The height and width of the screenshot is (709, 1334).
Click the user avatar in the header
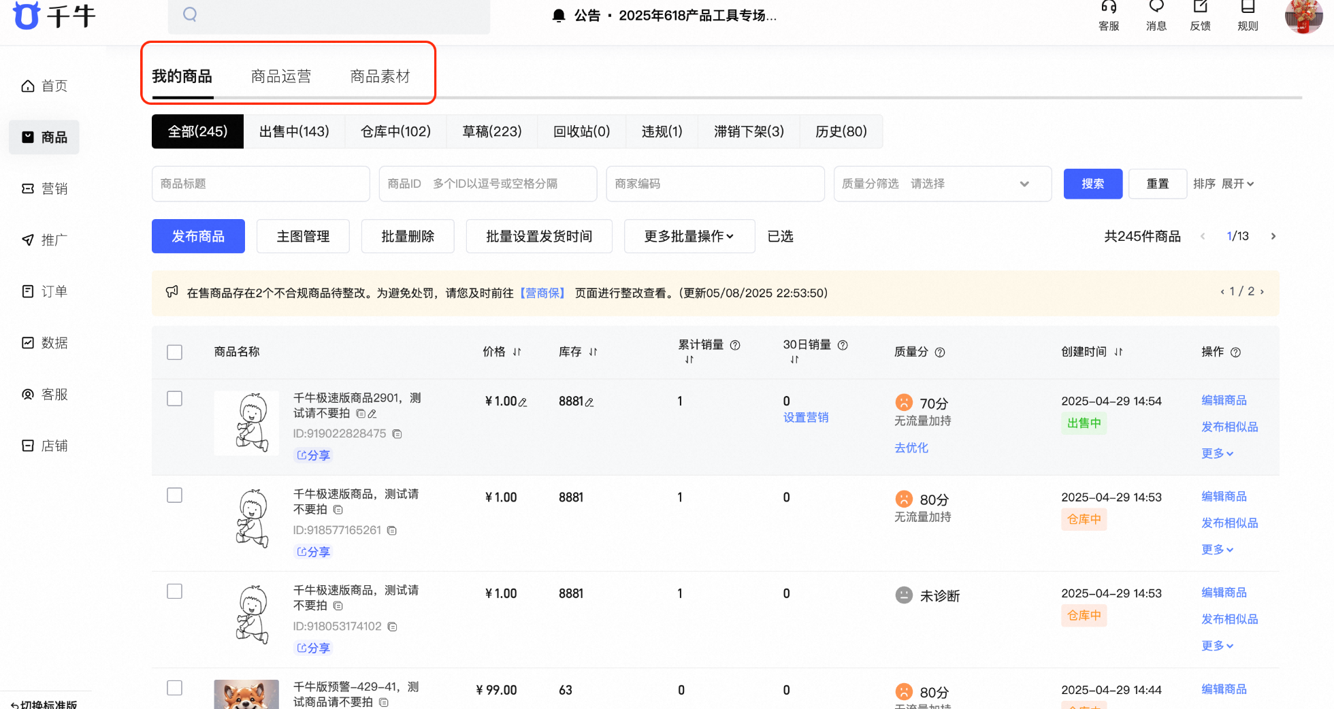(x=1303, y=15)
